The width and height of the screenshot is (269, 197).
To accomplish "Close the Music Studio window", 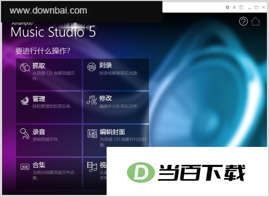I will coord(264,7).
